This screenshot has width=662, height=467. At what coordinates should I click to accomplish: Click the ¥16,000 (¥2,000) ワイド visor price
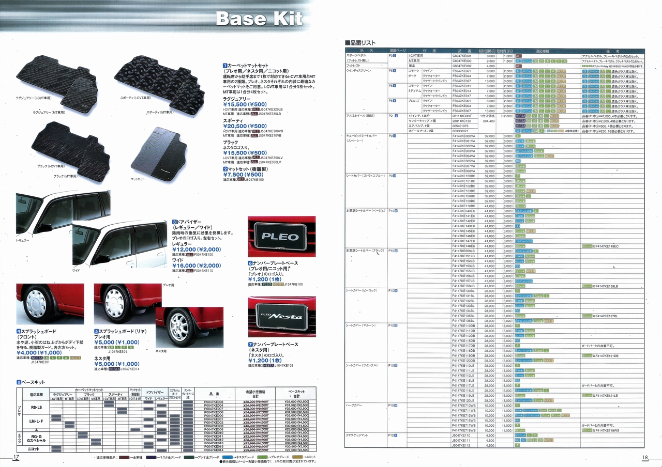(x=197, y=265)
